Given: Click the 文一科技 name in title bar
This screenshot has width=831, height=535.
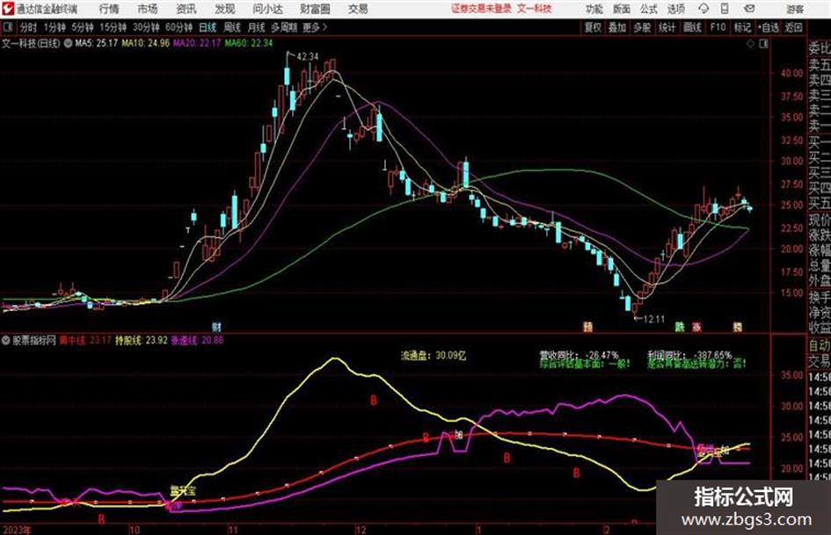Looking at the screenshot, I should 535,9.
